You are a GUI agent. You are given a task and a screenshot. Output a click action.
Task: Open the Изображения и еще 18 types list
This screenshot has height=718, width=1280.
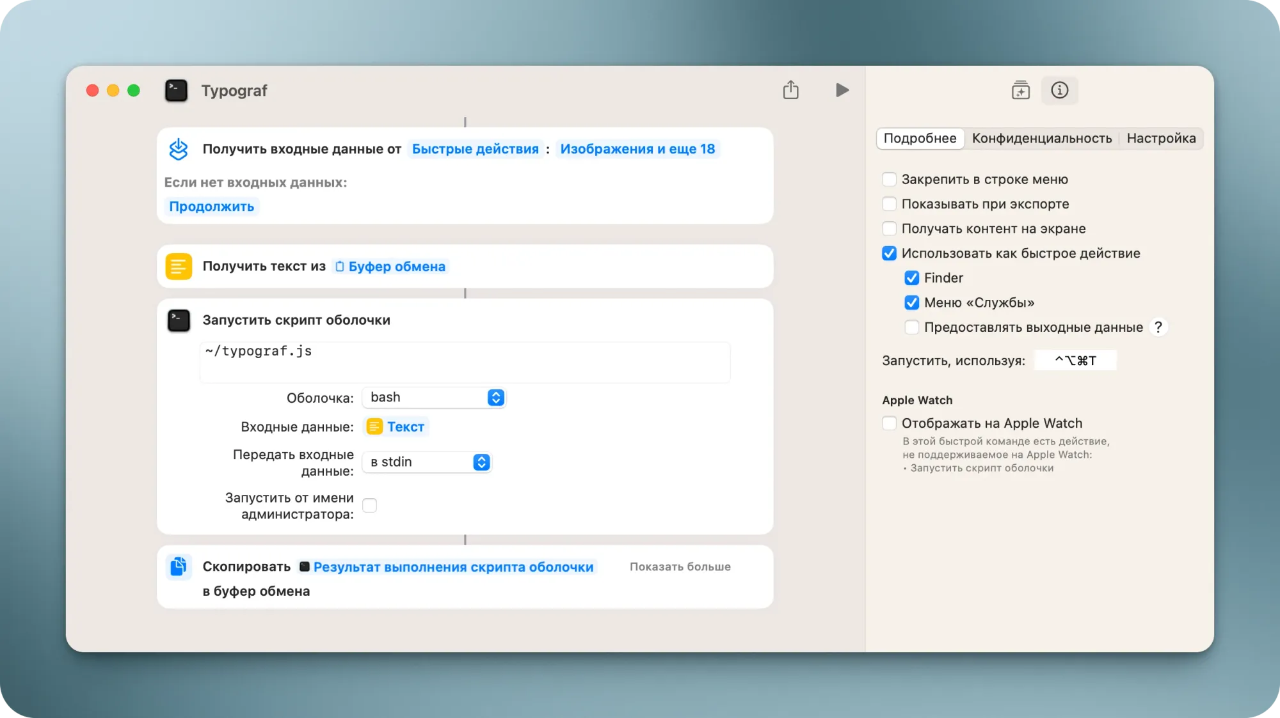pyautogui.click(x=637, y=149)
